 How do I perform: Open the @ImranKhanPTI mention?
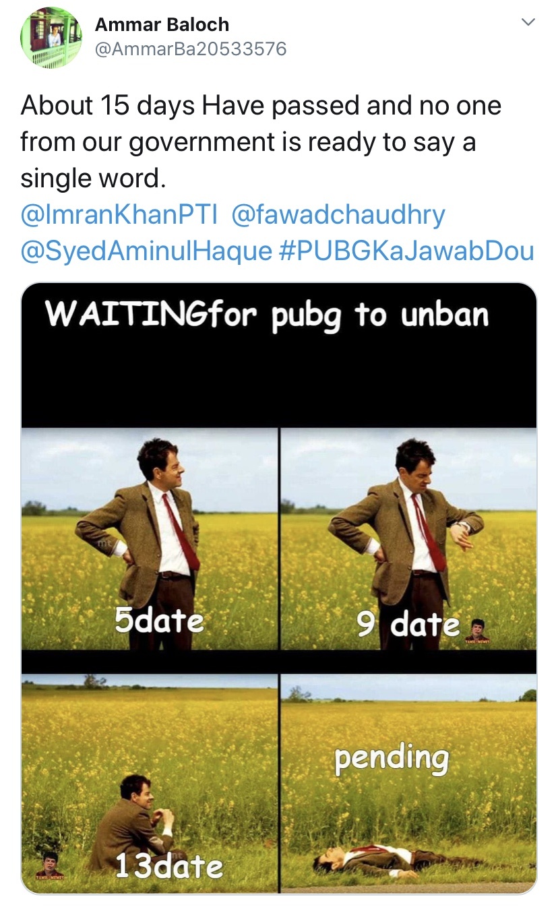coord(119,215)
